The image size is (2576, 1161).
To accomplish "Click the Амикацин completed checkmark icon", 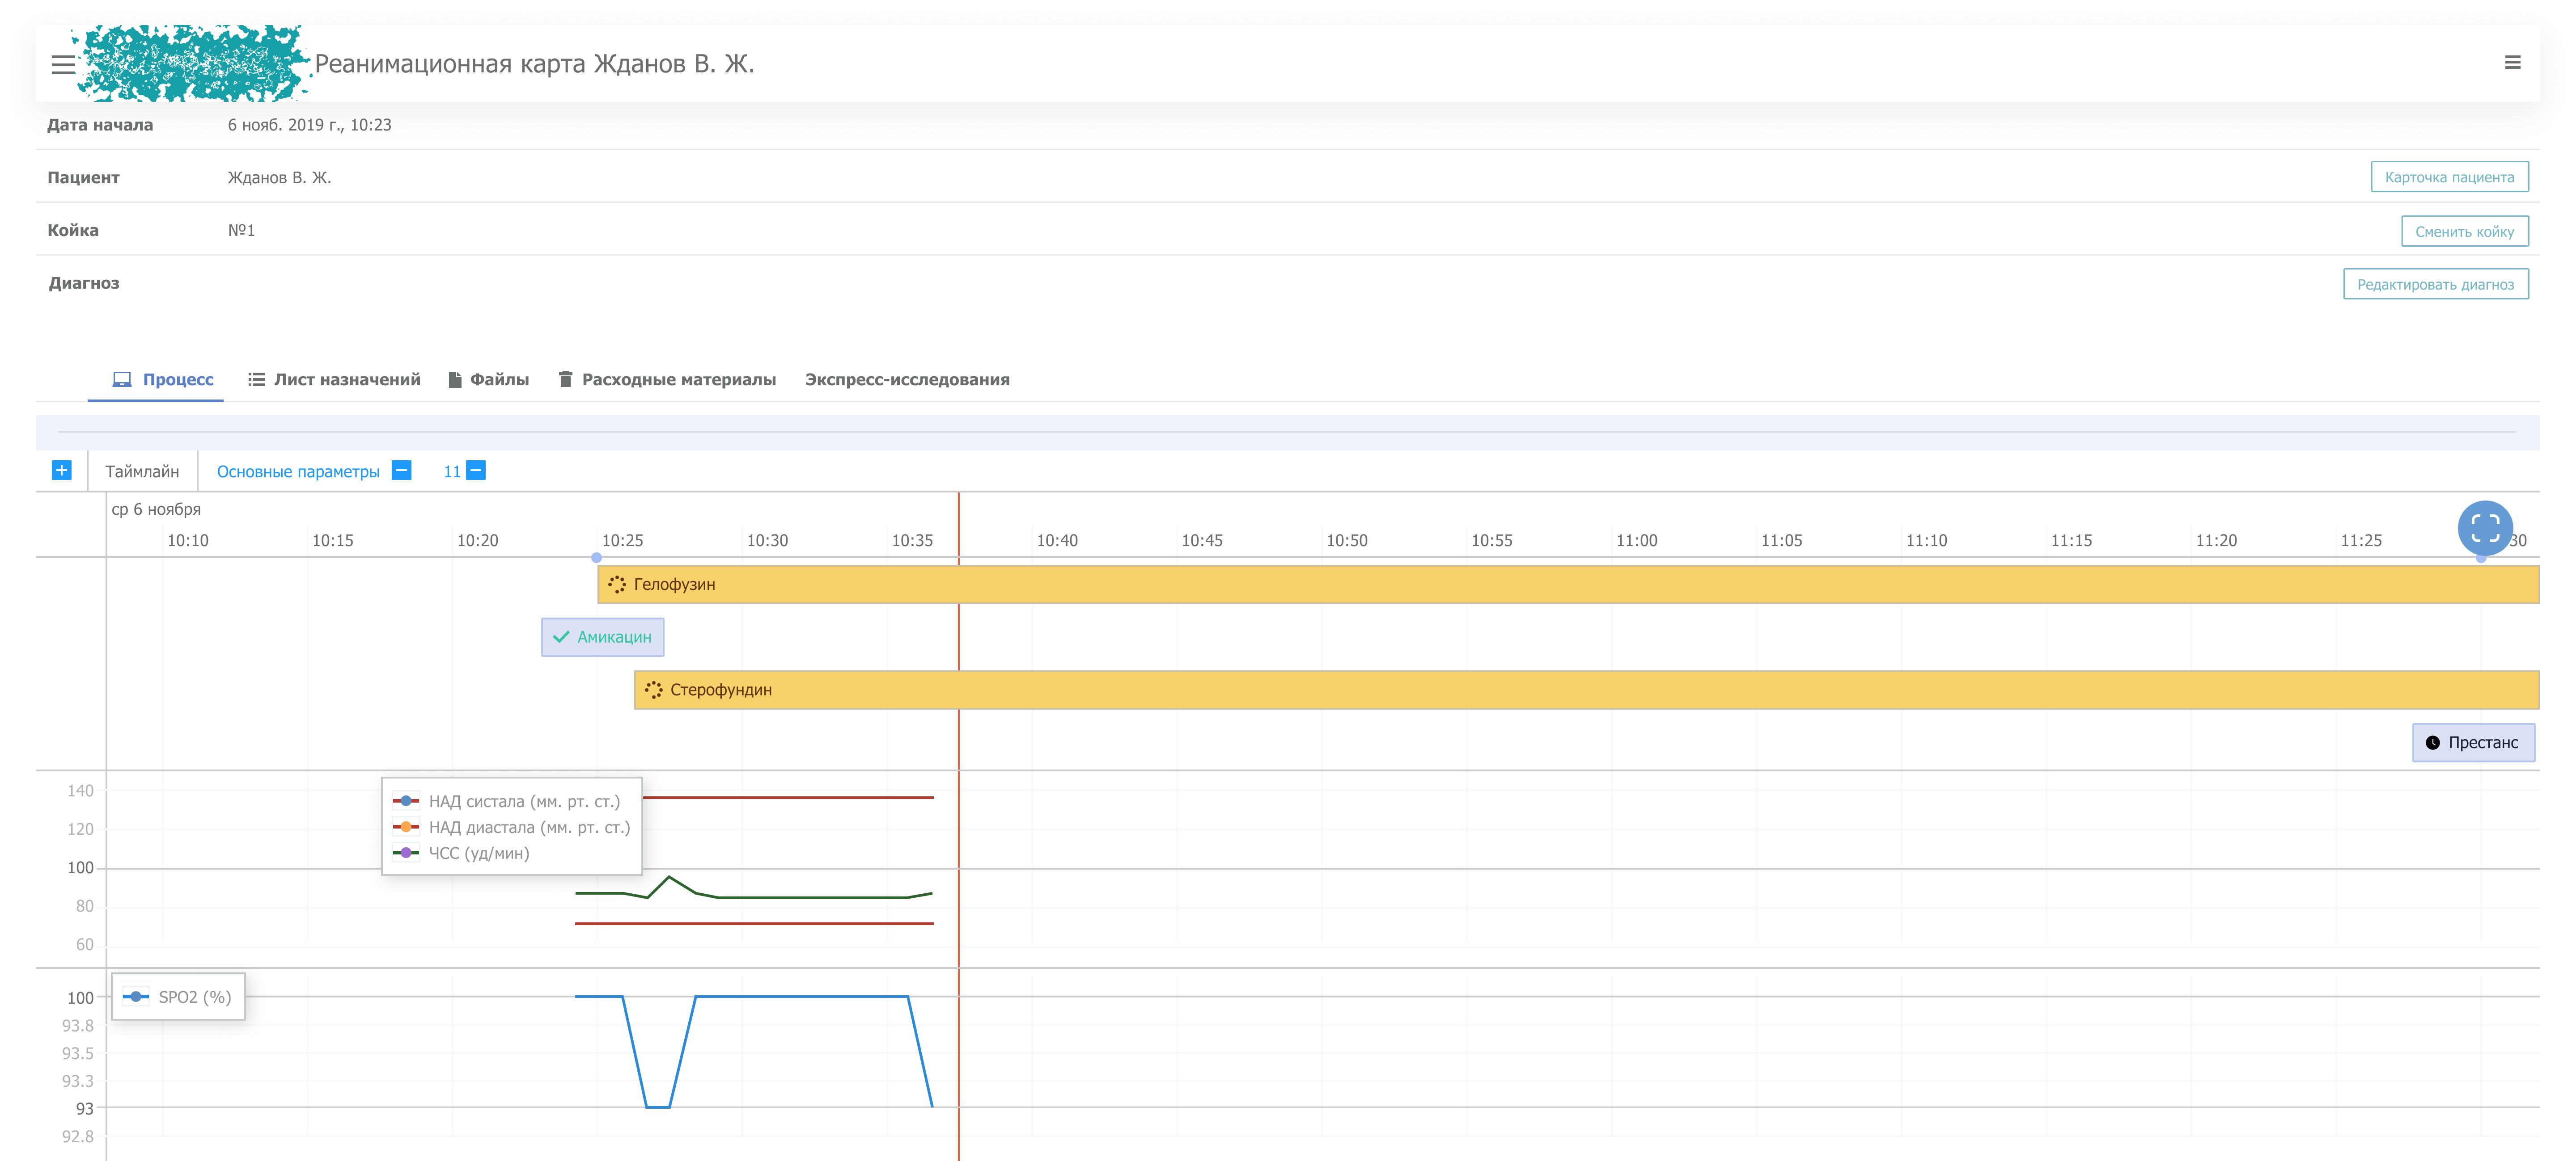I will [561, 637].
